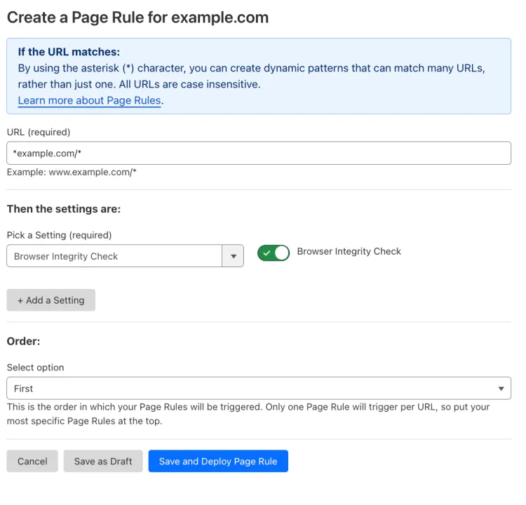Click the arrow button on the setting dropdown

point(232,256)
